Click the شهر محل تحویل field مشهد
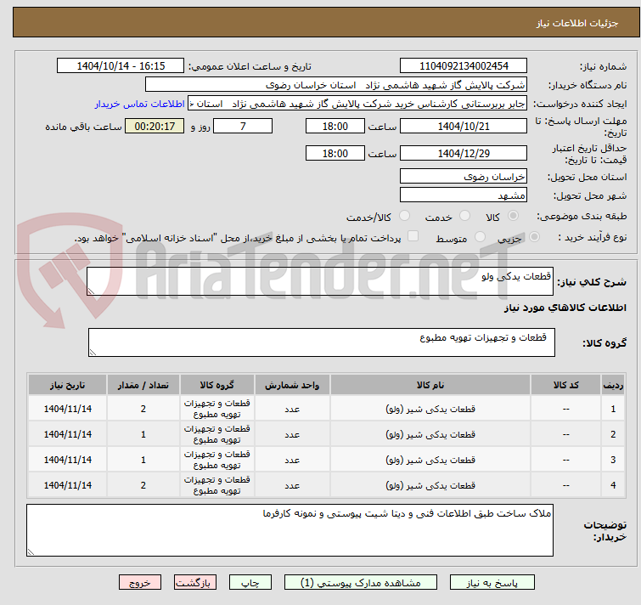This screenshot has height=605, width=641. [464, 195]
